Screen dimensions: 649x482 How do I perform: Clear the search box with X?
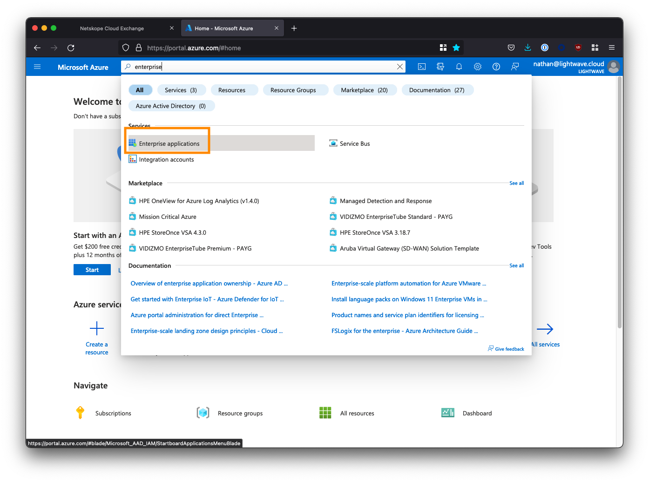(x=400, y=67)
